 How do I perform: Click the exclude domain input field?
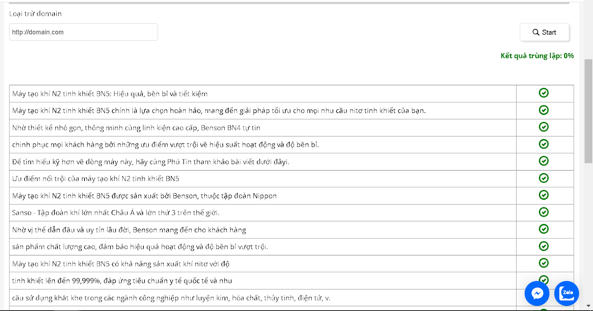pyautogui.click(x=83, y=32)
